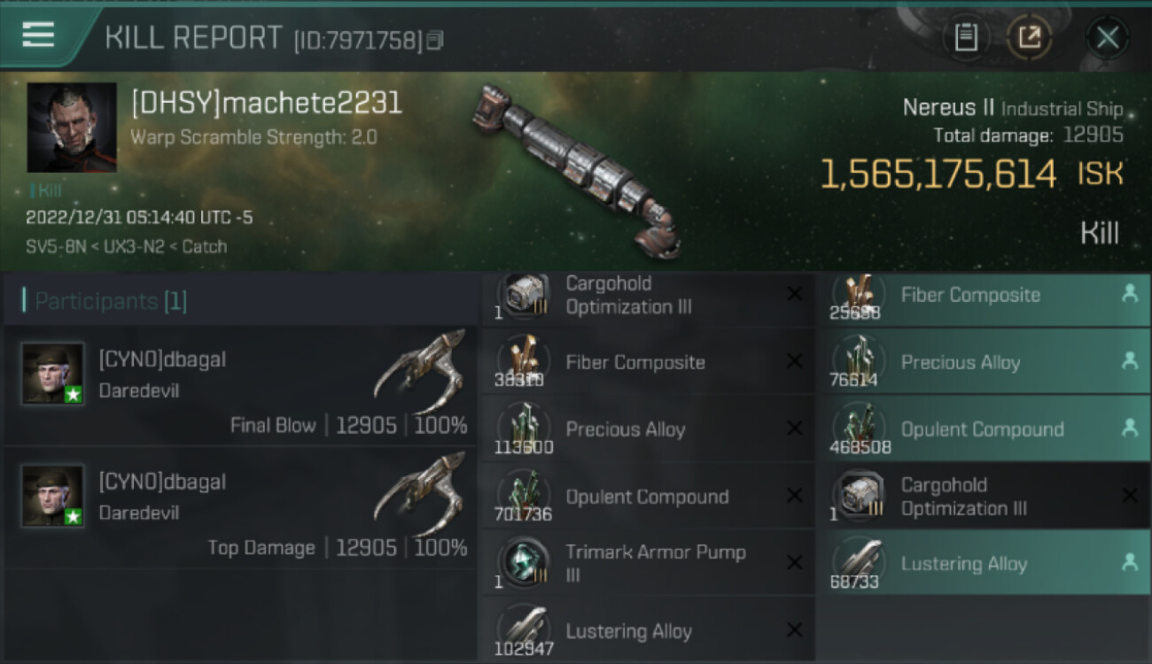Click X next to Fiber Composite 38318
Image resolution: width=1152 pixels, height=664 pixels.
794,361
